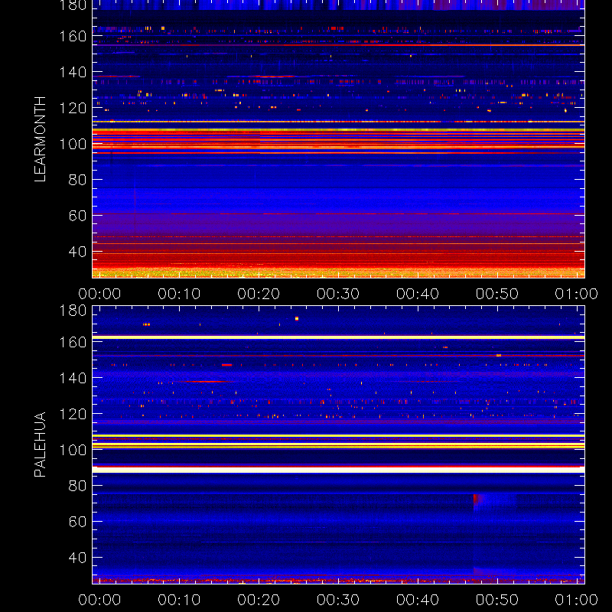Click 00:20 time label under the Learmonth plot

coord(259,294)
